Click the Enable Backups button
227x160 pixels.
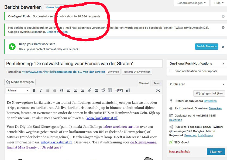pyautogui.click(x=207, y=47)
